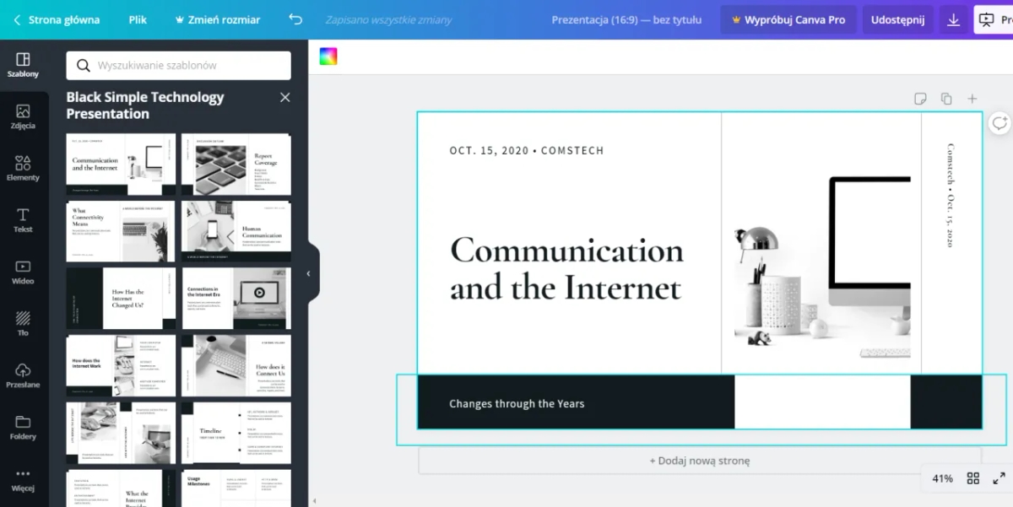Open the Zdjęcia photos panel
Screen dimensions: 1013x507
(23, 116)
